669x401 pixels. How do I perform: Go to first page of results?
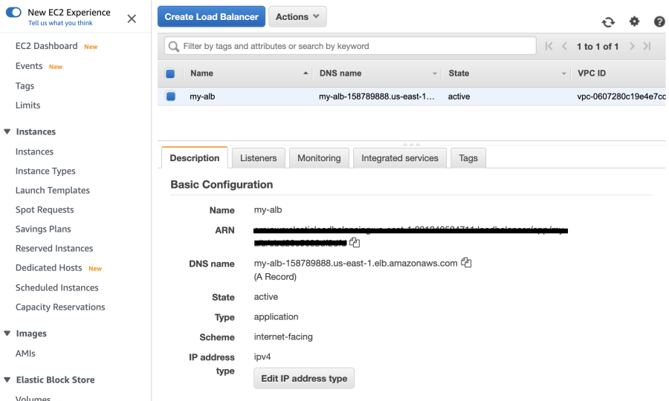549,46
